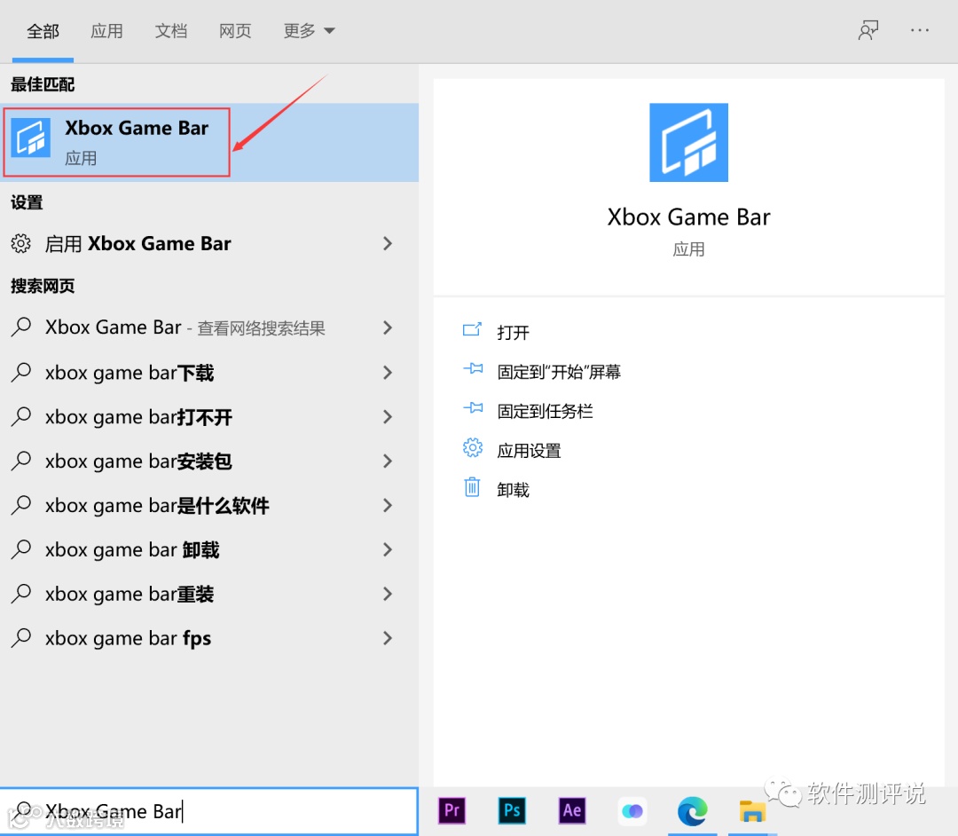Choose 固定到"开始"屏幕 action
958x836 pixels.
pos(559,372)
